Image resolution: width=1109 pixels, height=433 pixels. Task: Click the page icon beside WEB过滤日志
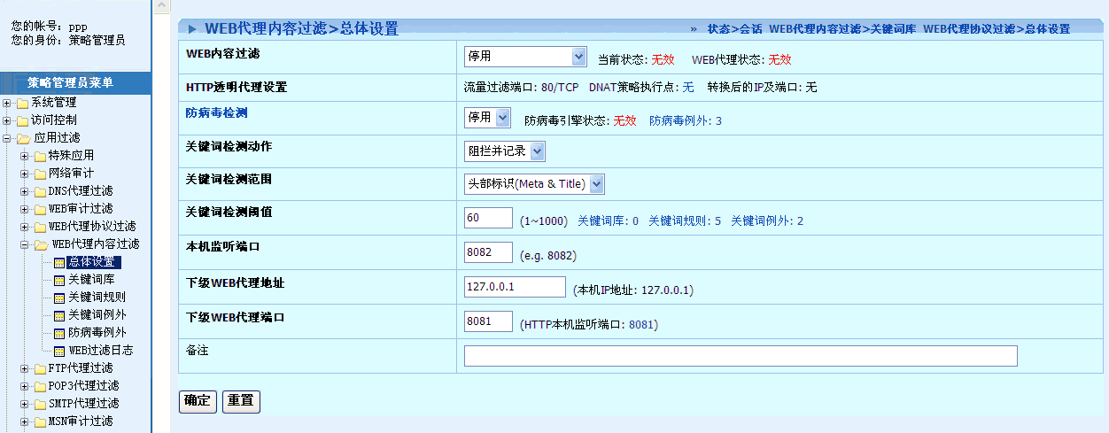[x=59, y=351]
